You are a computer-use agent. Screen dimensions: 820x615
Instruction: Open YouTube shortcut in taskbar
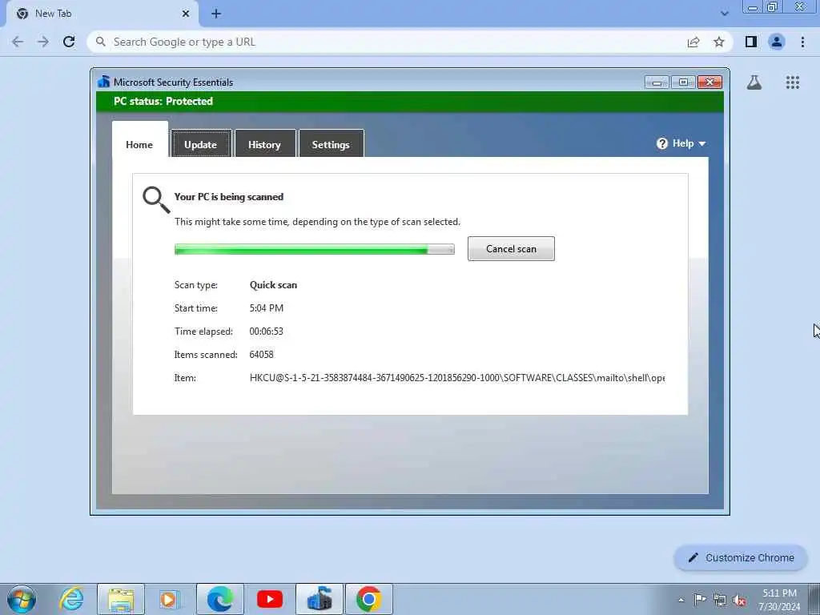[x=270, y=599]
